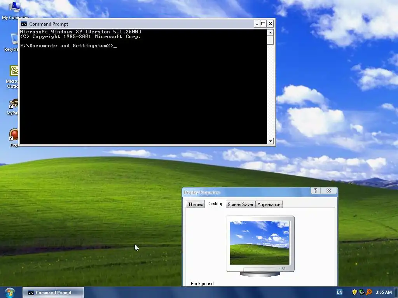This screenshot has height=298, width=398.
Task: Switch to Screen Saver tab in Display Properties
Action: 240,204
